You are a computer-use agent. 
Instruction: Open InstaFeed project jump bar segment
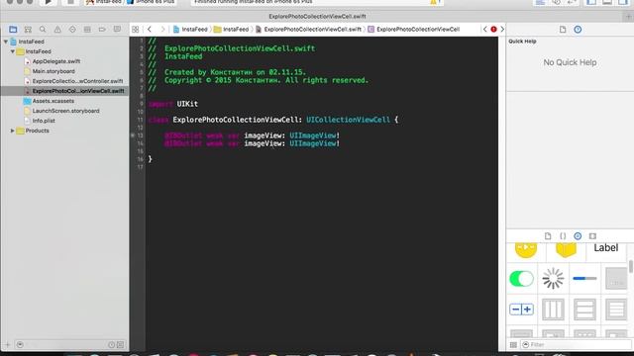[x=190, y=30]
